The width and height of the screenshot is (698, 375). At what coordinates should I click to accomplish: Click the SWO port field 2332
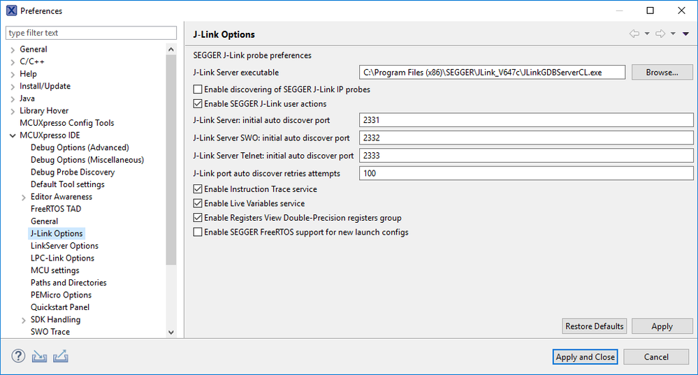pyautogui.click(x=526, y=138)
